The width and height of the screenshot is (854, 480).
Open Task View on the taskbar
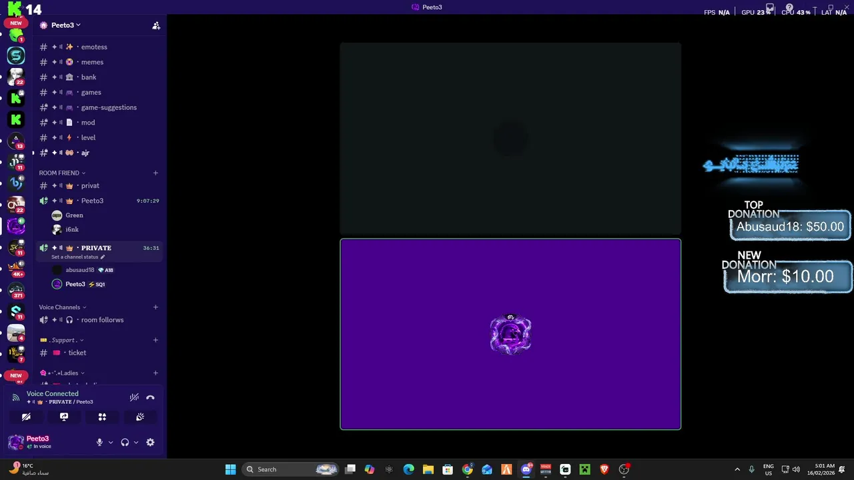click(350, 469)
